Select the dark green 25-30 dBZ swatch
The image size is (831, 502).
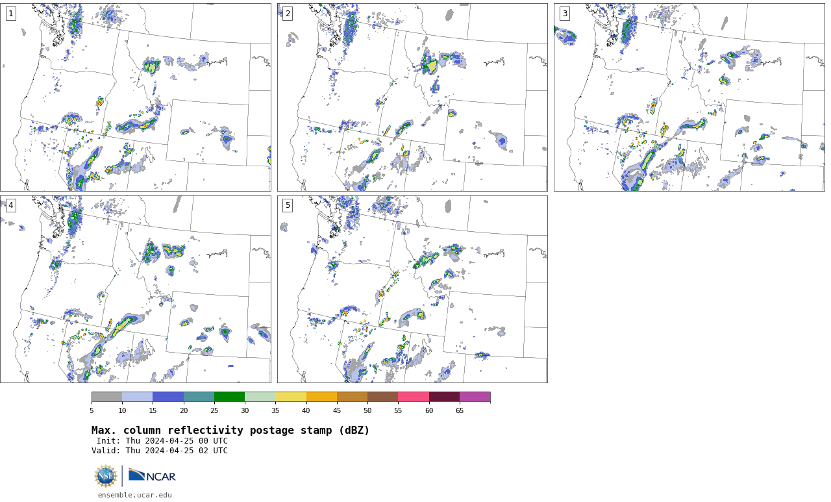coord(229,397)
